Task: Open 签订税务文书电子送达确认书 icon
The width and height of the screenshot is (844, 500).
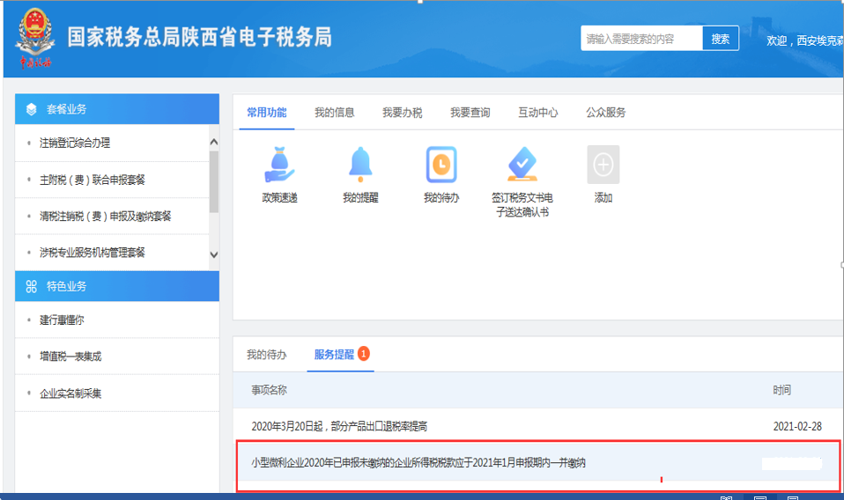Action: pyautogui.click(x=522, y=165)
